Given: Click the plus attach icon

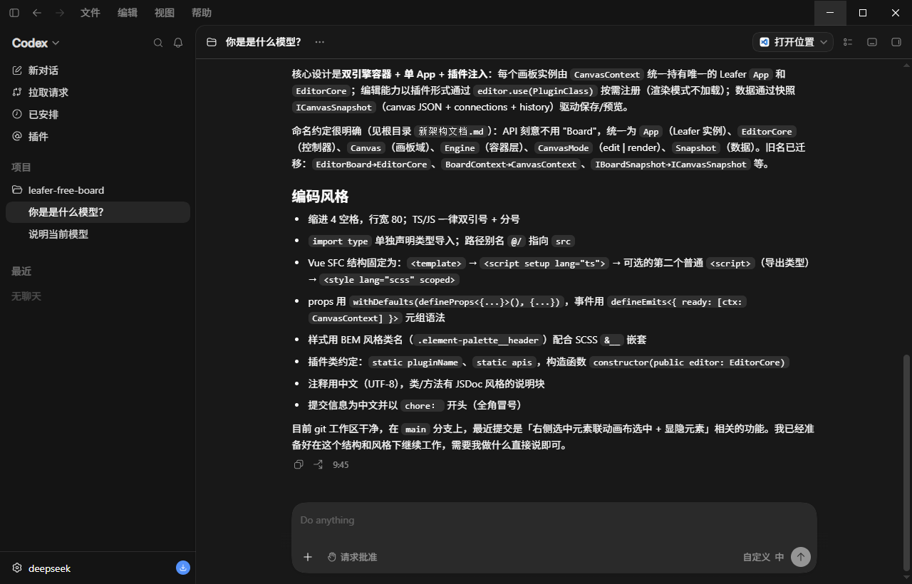Looking at the screenshot, I should coord(308,557).
